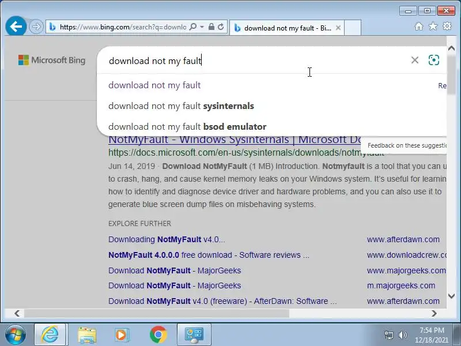
Task: Close the Bing search tab
Action: pos(338,28)
